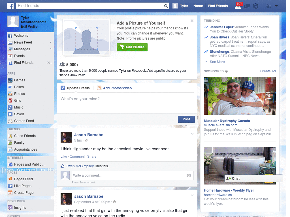Open Home Hardware Weekly Flyer ad link

point(229,190)
